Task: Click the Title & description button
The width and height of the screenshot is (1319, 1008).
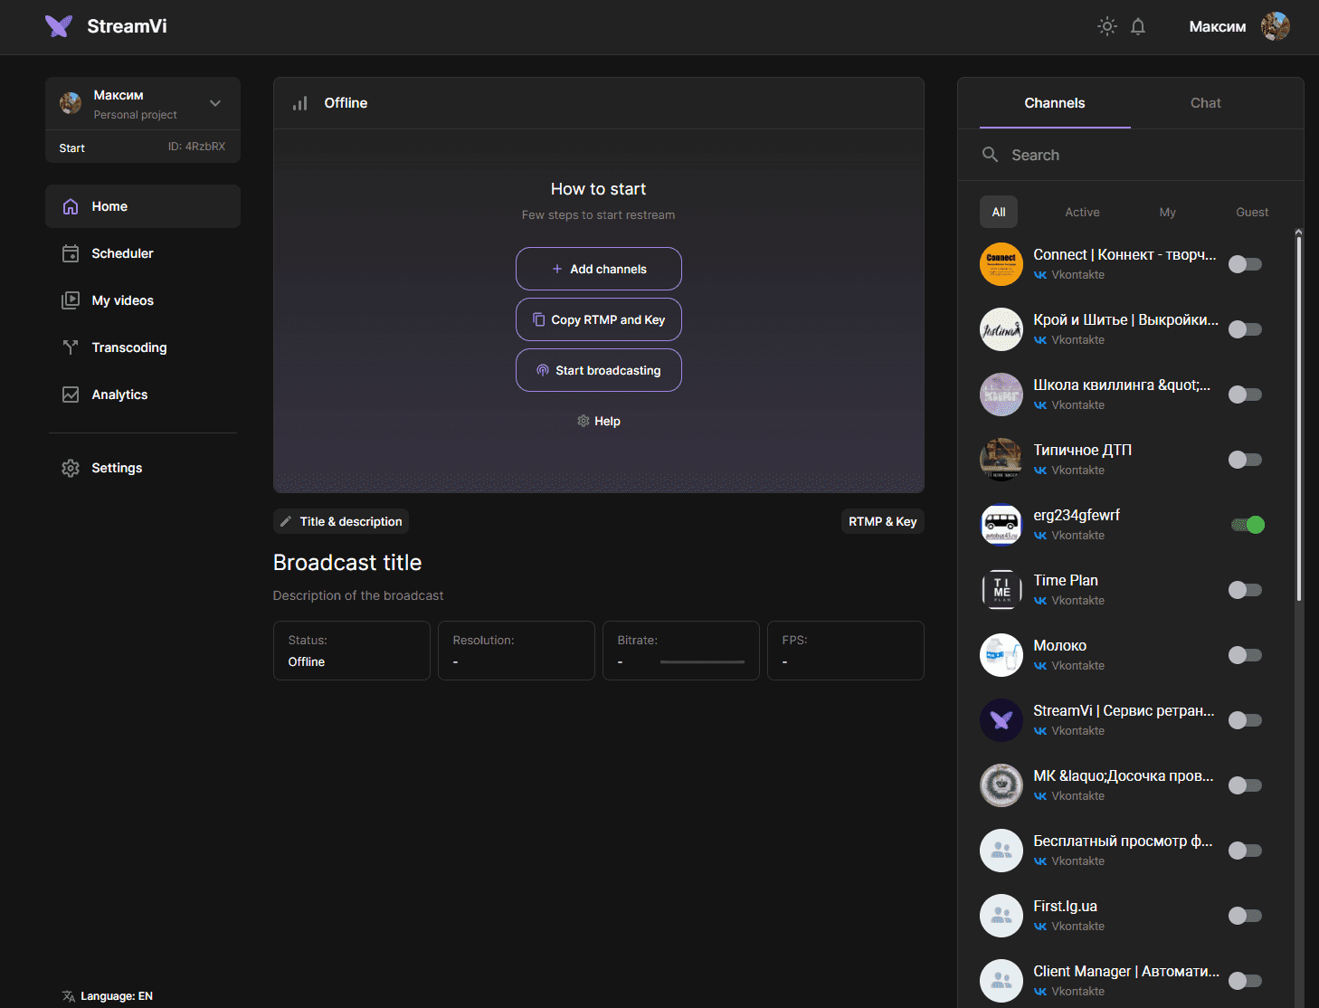Action: coord(341,521)
